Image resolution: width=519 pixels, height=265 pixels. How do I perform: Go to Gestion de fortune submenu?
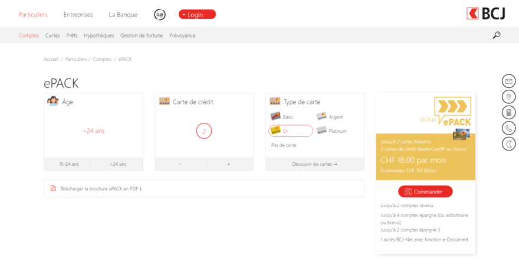(142, 35)
